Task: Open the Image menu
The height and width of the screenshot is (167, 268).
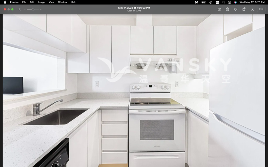Action: point(42,2)
